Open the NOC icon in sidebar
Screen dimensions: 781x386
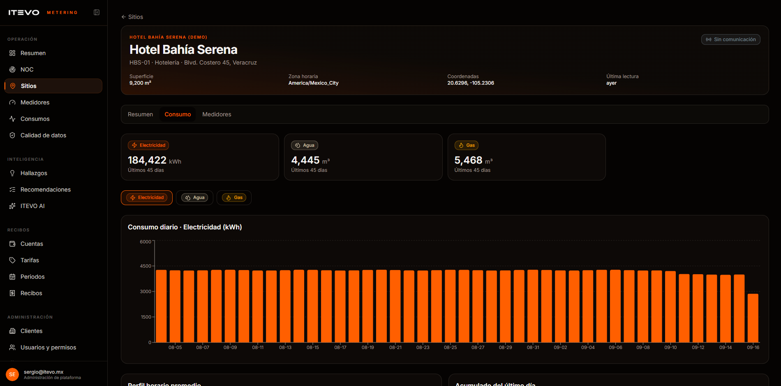pos(12,69)
